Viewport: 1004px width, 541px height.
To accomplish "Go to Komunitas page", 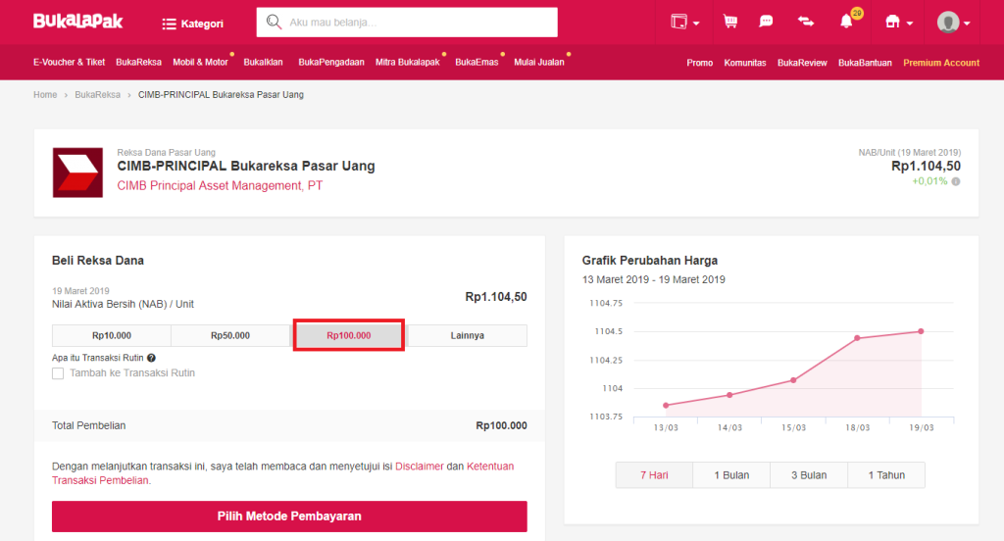I will 745,63.
